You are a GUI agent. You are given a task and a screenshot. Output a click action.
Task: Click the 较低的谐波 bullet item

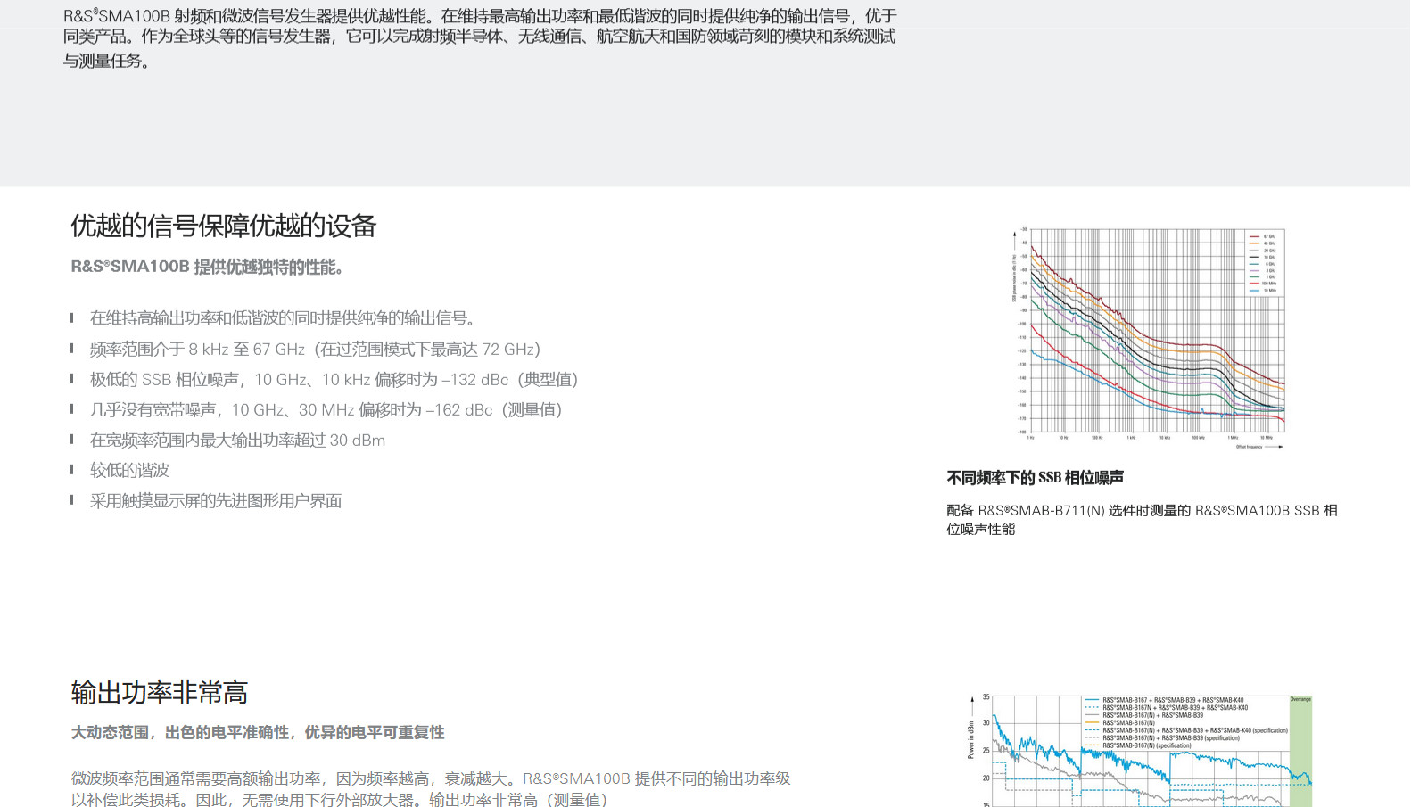click(129, 471)
